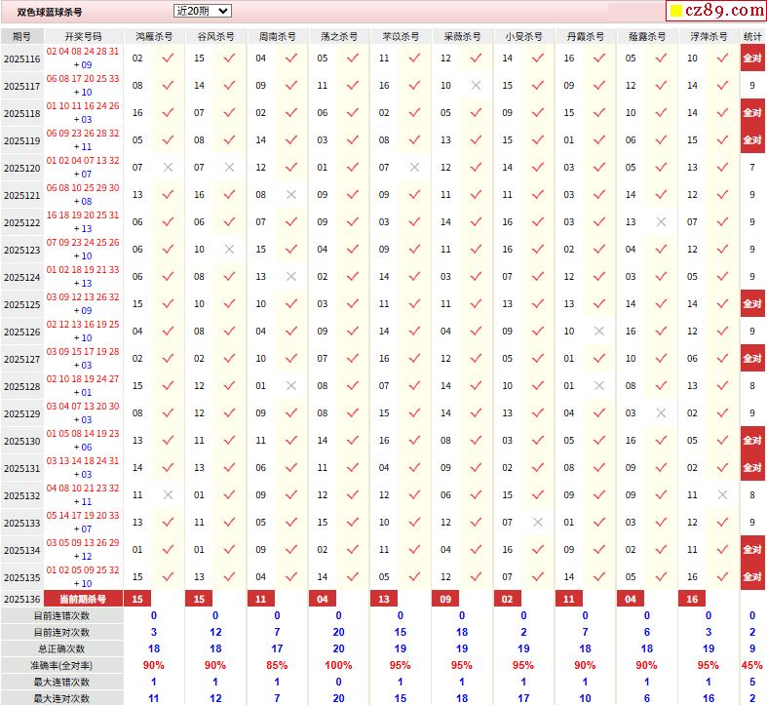Click the X mark for 浮萍杀号 in 2025132
Viewport: 767px width, 705px height.
click(722, 495)
